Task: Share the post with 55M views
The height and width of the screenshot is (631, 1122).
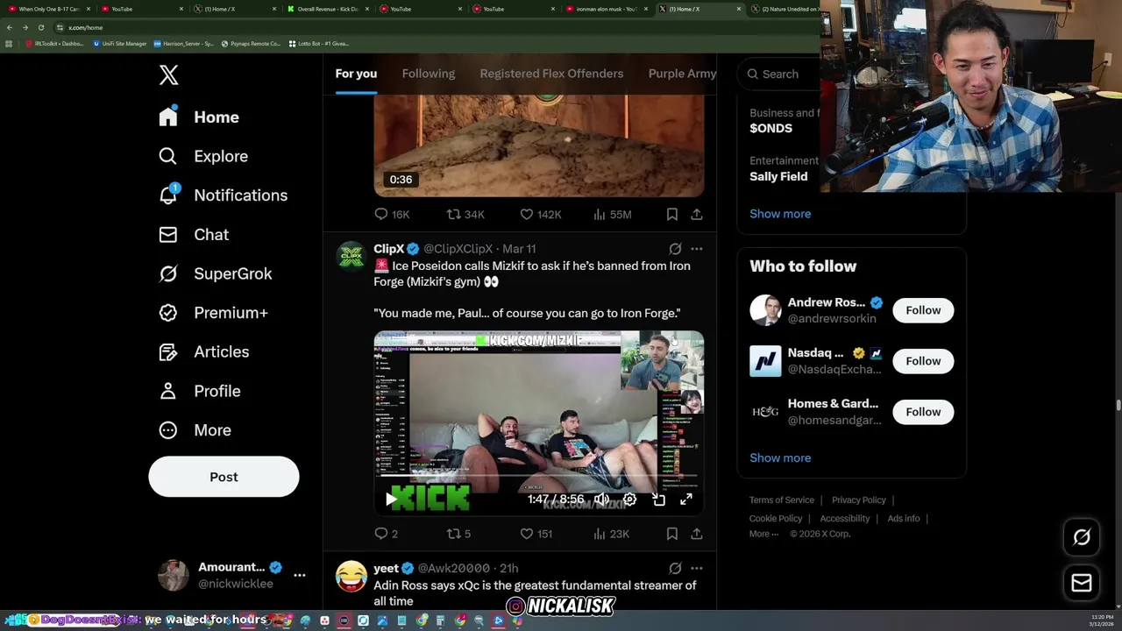Action: 697,214
